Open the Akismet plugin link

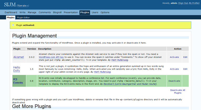click(19, 57)
